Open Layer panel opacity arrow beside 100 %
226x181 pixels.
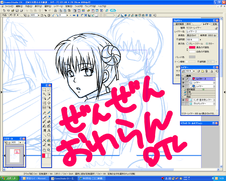pos(194,71)
